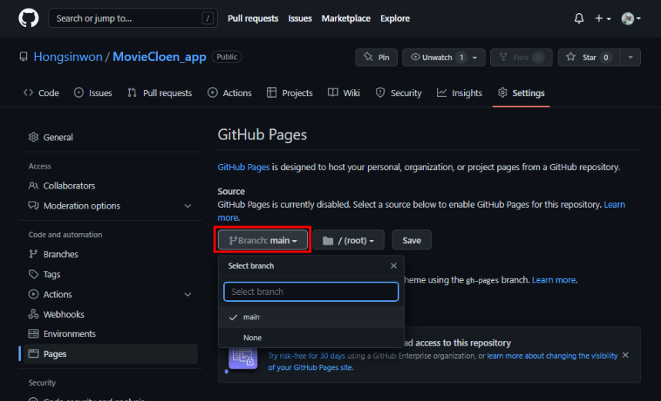Click the webhook icon beside Webhooks
Viewport: 661px width, 401px height.
[33, 314]
